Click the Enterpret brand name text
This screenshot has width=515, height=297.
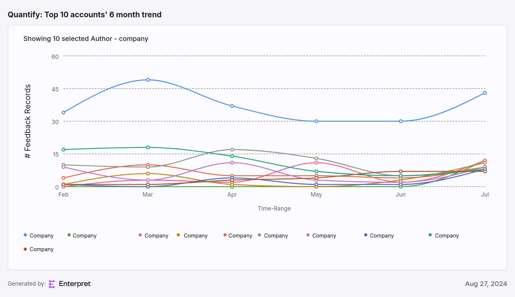point(75,284)
